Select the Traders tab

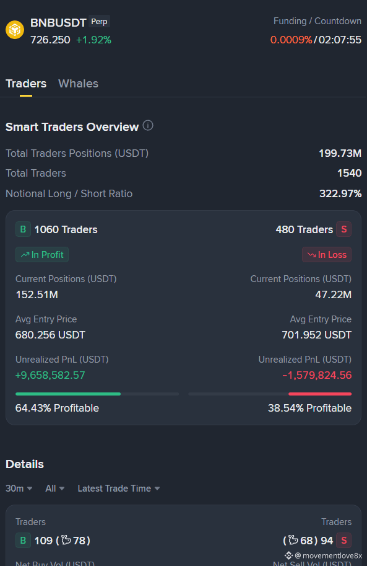tap(26, 84)
